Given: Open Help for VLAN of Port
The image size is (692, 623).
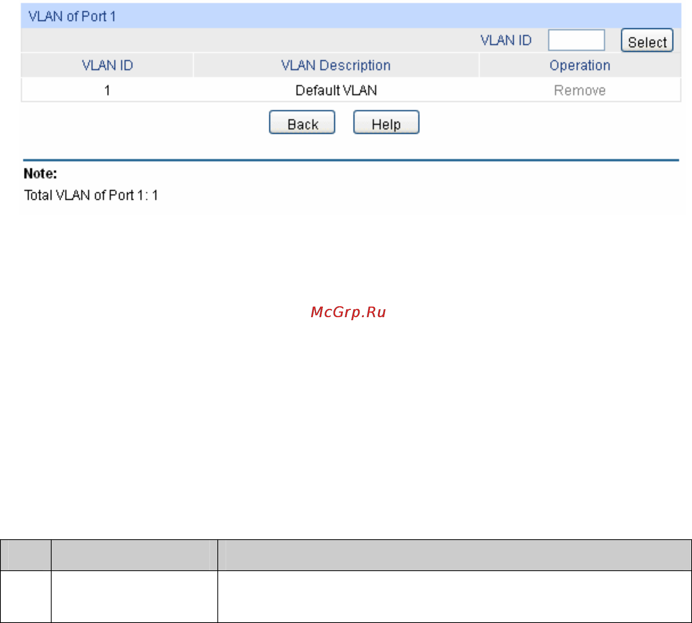Looking at the screenshot, I should click(386, 122).
